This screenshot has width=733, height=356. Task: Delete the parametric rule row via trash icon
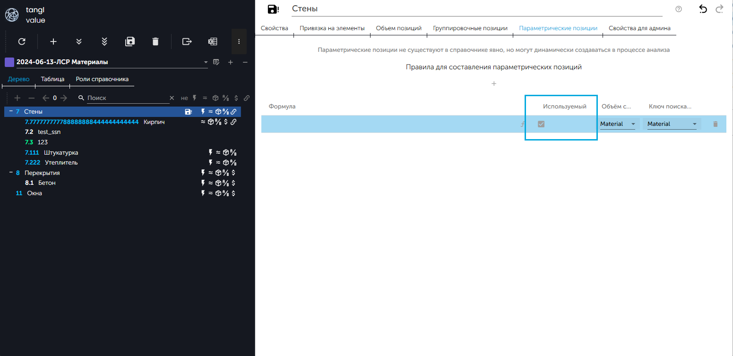click(x=715, y=124)
